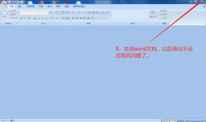
Task: Click the Bullets list icon
Action: 73,13
